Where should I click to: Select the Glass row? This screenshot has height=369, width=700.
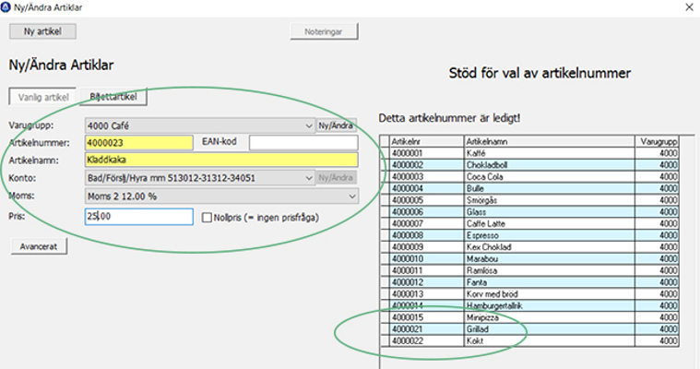[x=529, y=212]
